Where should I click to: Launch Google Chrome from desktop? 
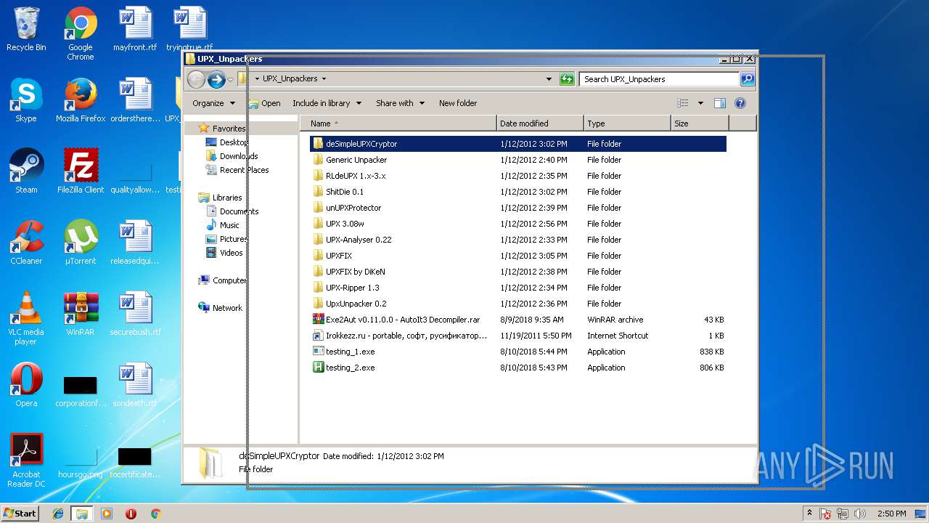[80, 33]
